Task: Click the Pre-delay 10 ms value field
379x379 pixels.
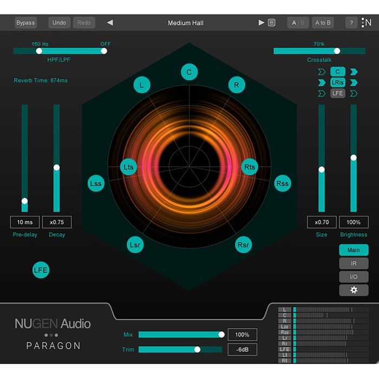Action: click(x=24, y=222)
